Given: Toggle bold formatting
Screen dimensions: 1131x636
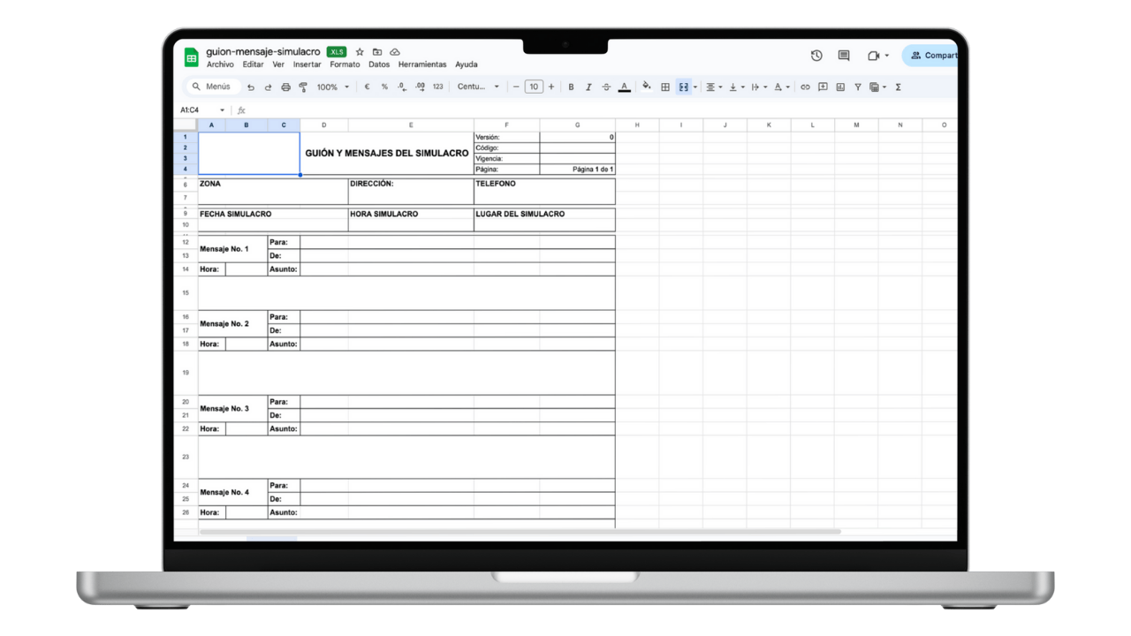Looking at the screenshot, I should pyautogui.click(x=571, y=87).
